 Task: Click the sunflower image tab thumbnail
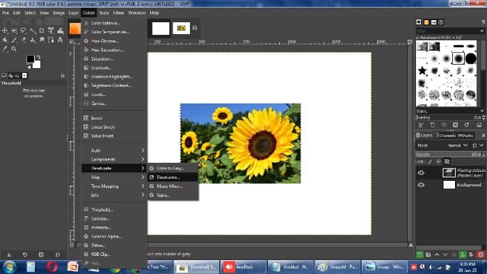[x=182, y=29]
